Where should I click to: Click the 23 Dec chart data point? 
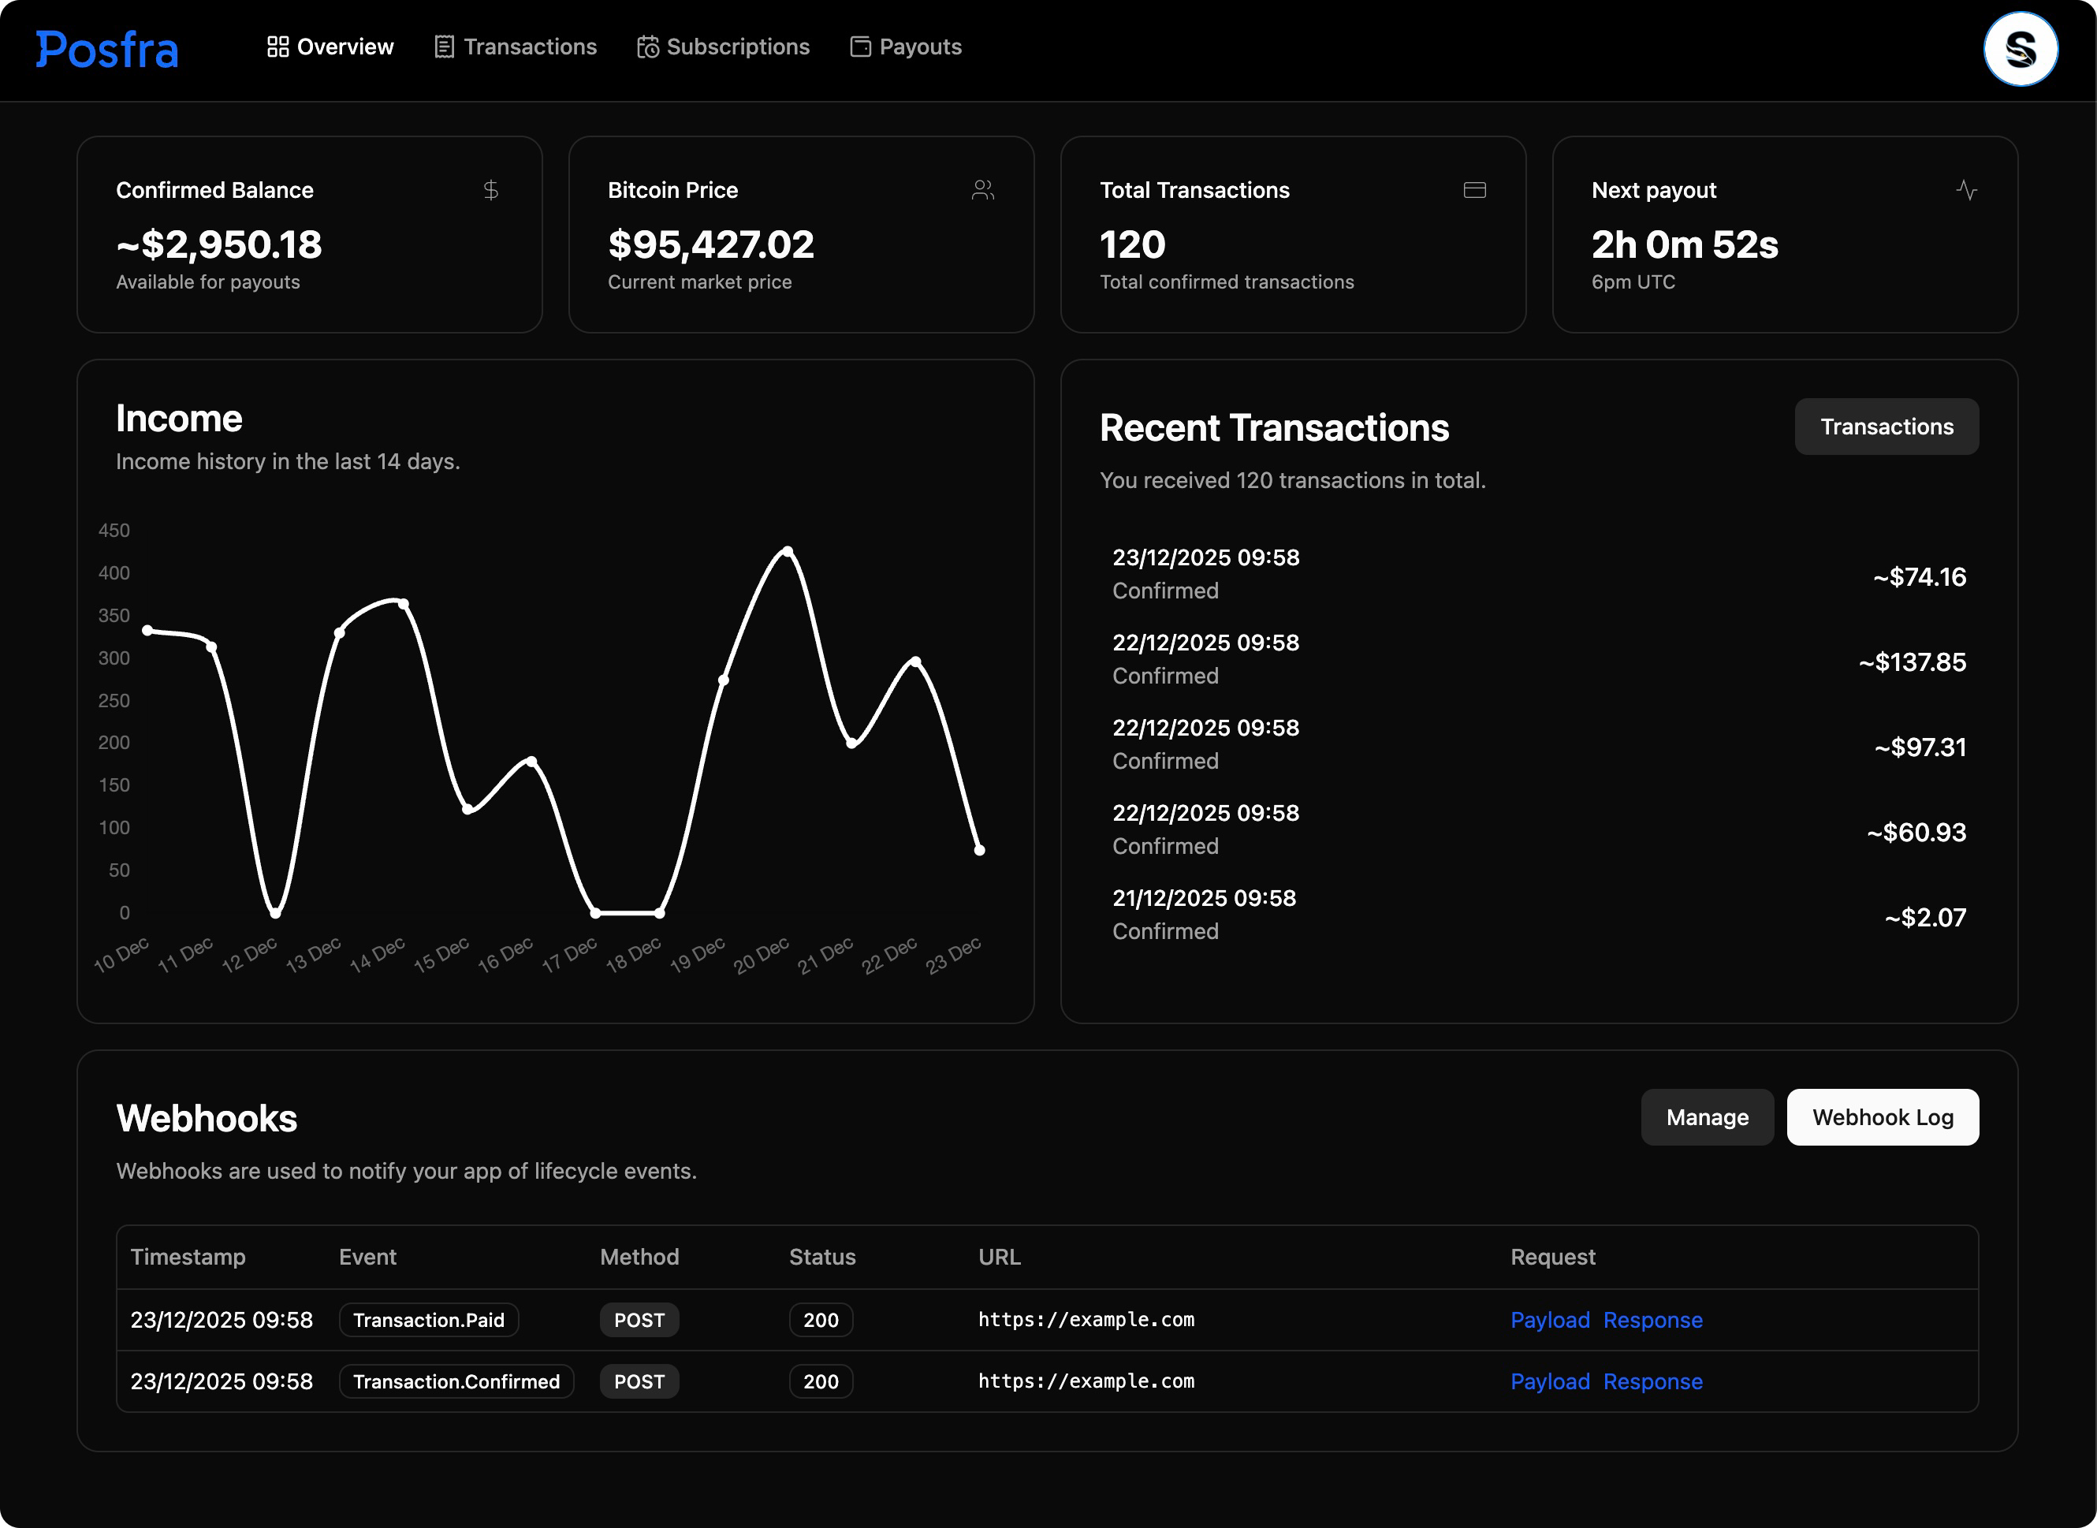(x=979, y=850)
